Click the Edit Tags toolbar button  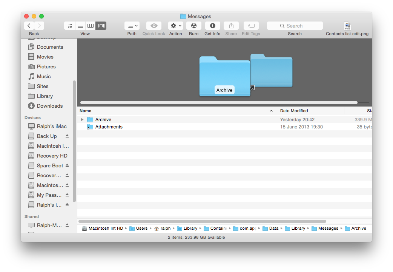251,26
